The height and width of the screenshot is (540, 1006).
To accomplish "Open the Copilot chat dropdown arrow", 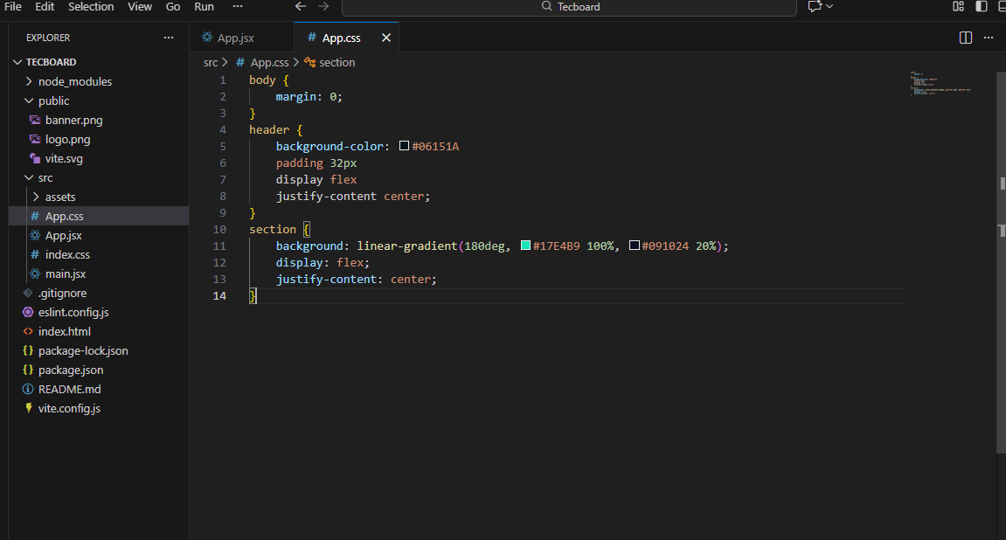I will click(829, 6).
